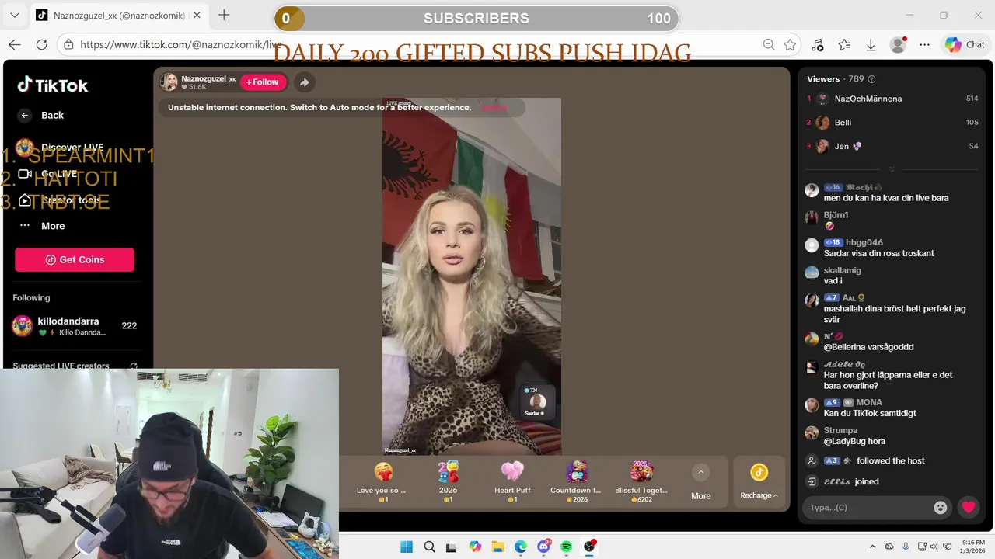Open Go LIVE in sidebar
Screen dimensions: 995x559
(47, 174)
